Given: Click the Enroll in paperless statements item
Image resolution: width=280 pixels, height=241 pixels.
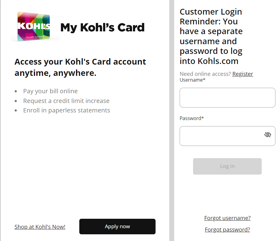Looking at the screenshot, I should point(66,110).
